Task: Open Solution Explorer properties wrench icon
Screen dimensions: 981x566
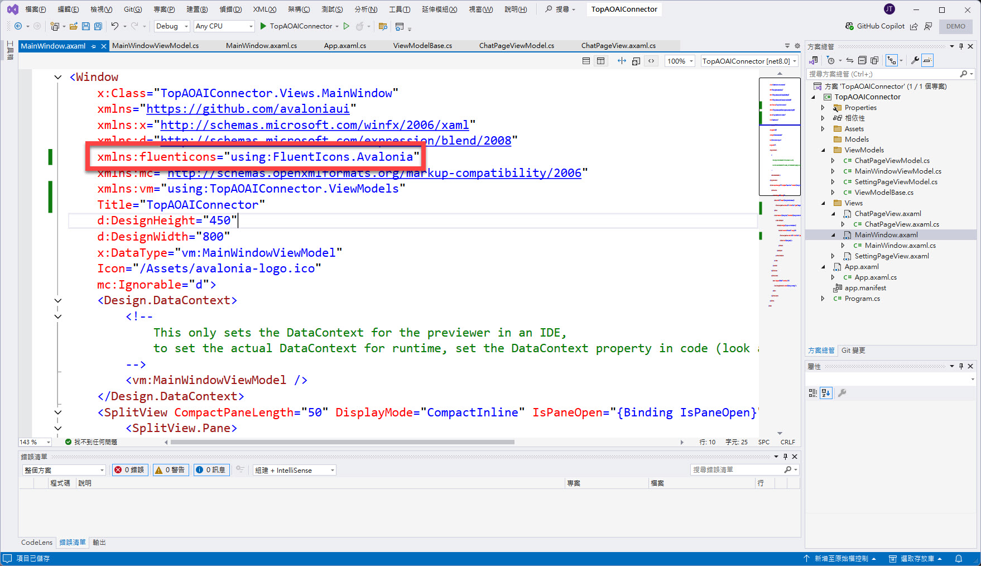Action: click(x=915, y=60)
